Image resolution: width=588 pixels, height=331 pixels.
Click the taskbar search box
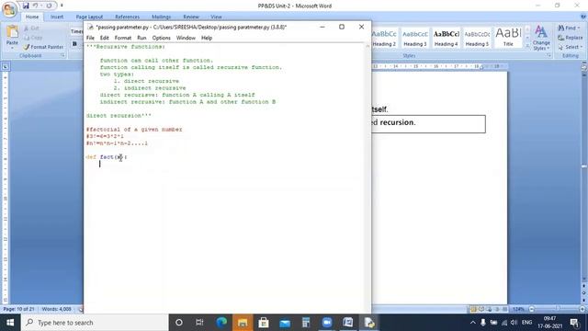click(x=95, y=323)
